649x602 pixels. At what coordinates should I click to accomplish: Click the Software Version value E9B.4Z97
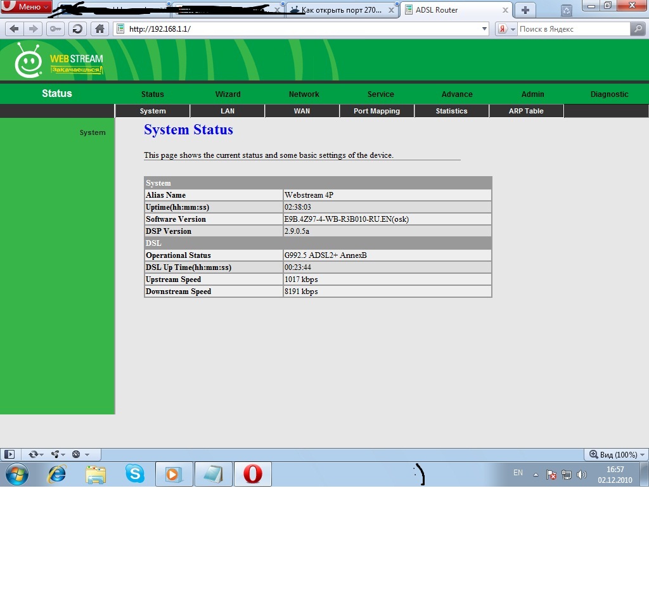click(347, 219)
